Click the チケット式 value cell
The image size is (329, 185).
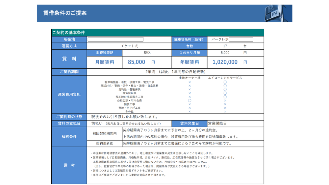click(129, 46)
